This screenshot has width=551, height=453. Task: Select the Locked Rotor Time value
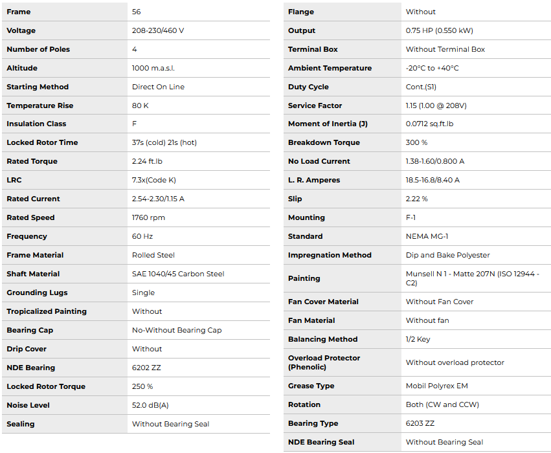[x=164, y=142]
